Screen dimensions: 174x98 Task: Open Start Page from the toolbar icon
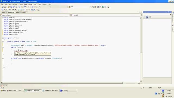click(x=103, y=7)
